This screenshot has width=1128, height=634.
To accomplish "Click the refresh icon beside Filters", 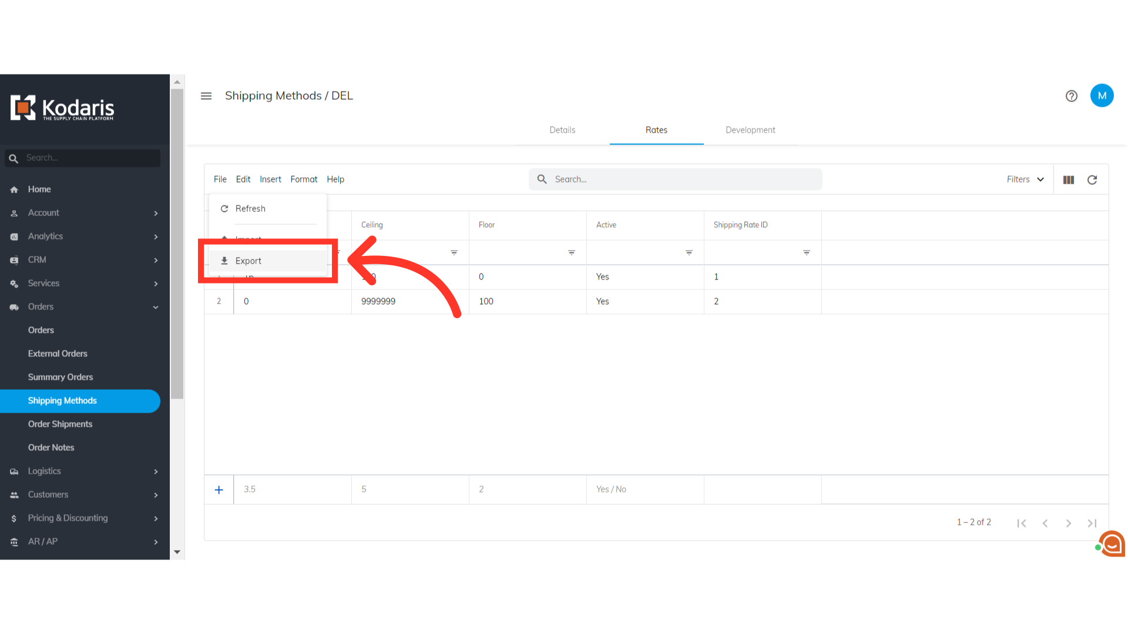I will point(1092,180).
